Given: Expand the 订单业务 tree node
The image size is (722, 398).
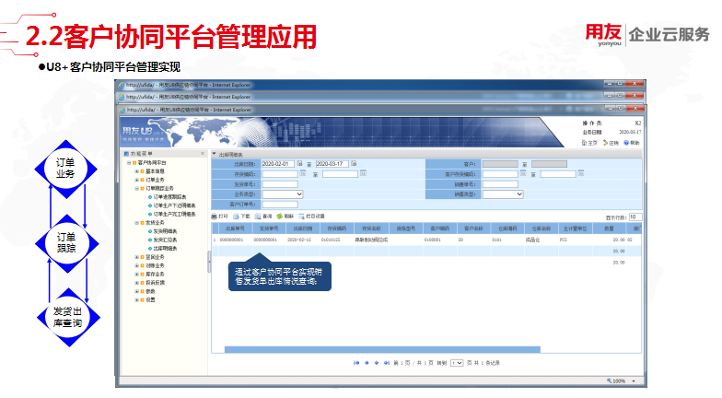Looking at the screenshot, I should pos(136,180).
